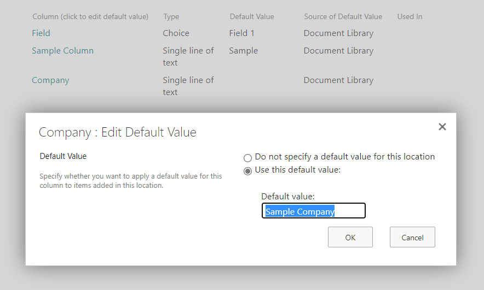The image size is (484, 290).
Task: Click the 'Used In' column header
Action: tap(410, 16)
